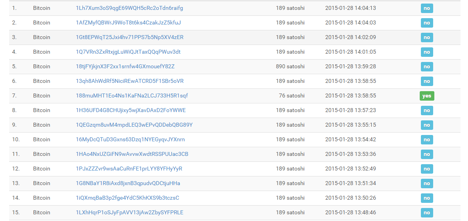The width and height of the screenshot is (468, 221).
Task: Select timestamp 2015-01-28 13:52:49
Action: click(350, 169)
